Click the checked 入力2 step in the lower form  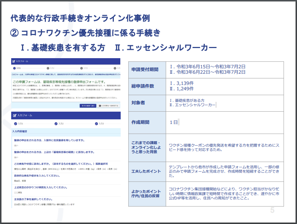pyautogui.click(x=56, y=124)
